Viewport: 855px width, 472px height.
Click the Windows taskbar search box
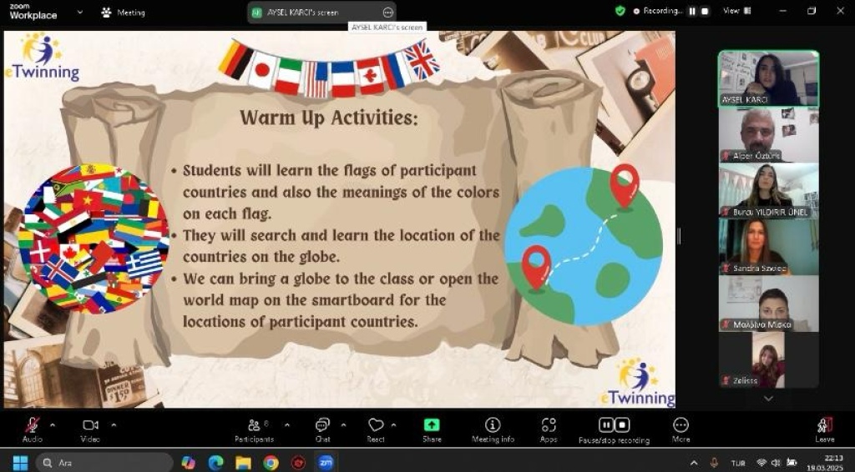tap(104, 463)
